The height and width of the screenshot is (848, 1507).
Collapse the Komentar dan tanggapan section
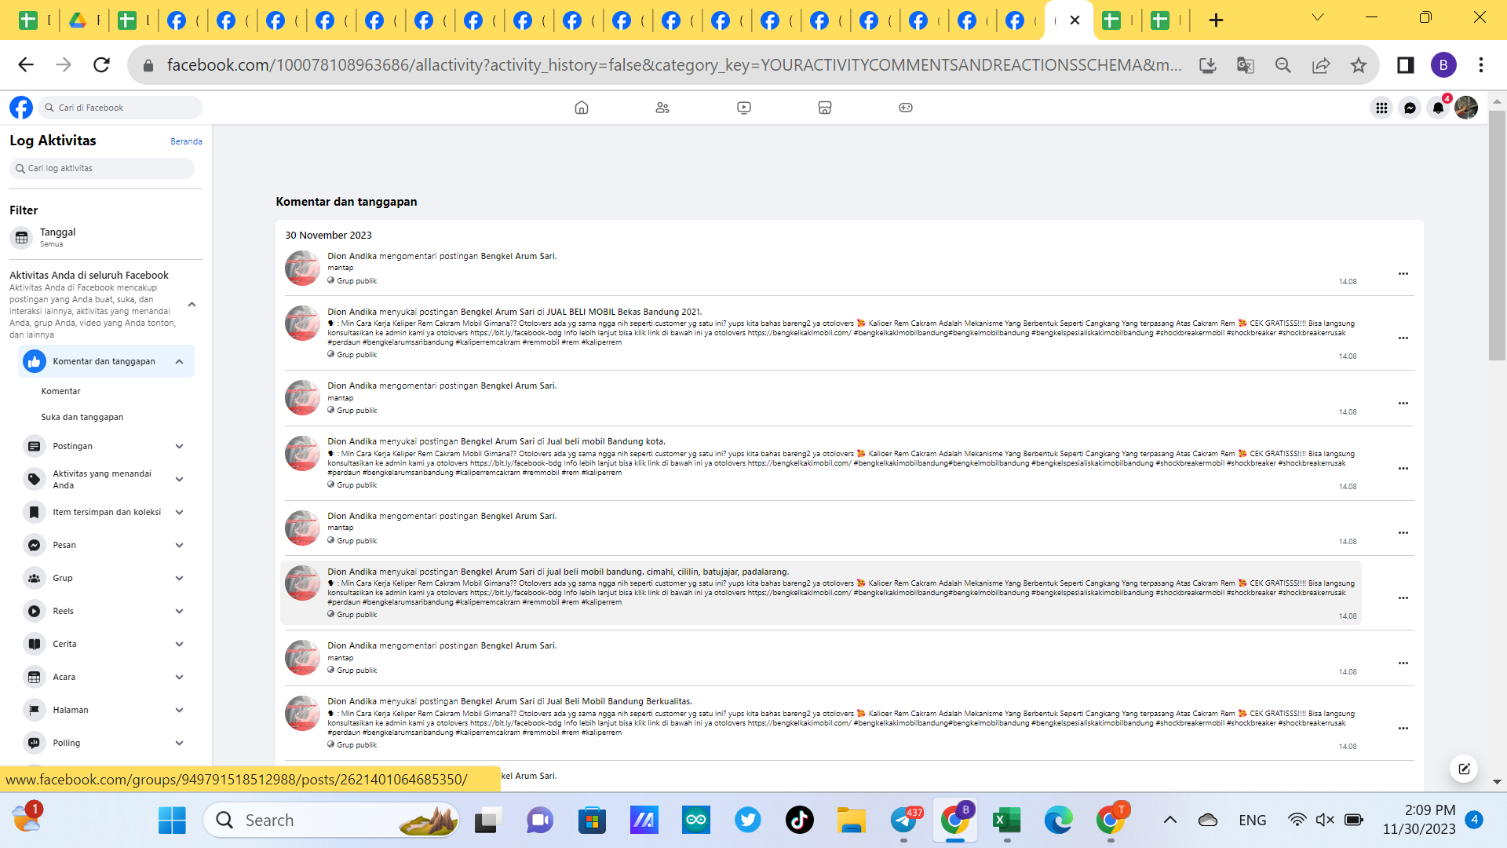pyautogui.click(x=180, y=361)
